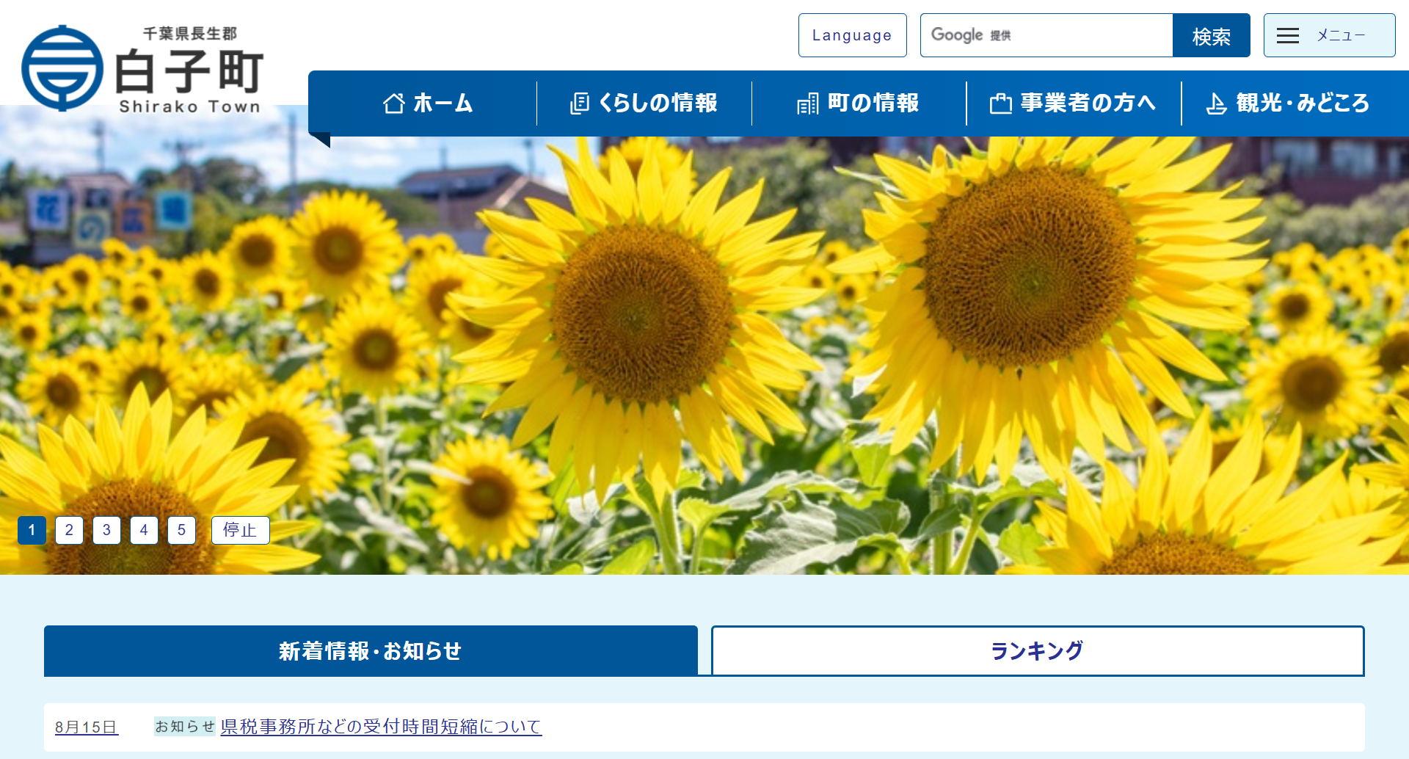Open the ホーム navigation item
Viewport: 1409px width, 759px height.
tap(428, 103)
